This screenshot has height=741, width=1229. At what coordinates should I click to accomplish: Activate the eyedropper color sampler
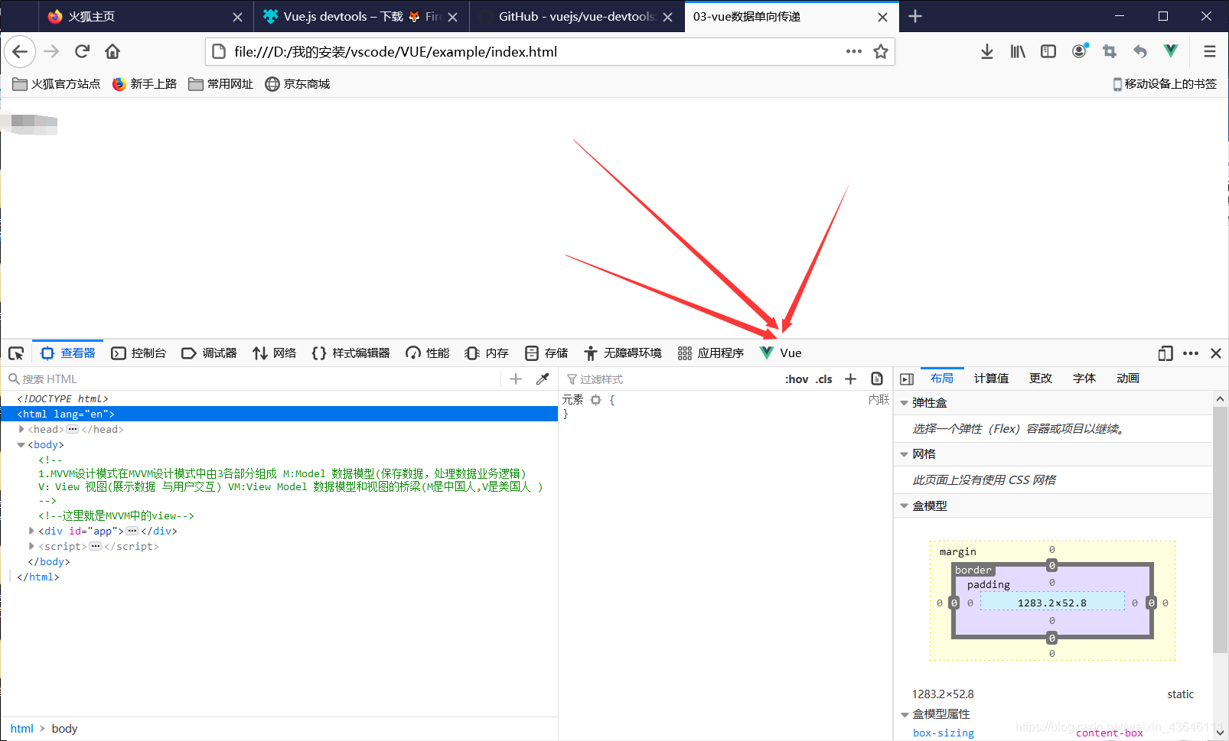click(543, 379)
